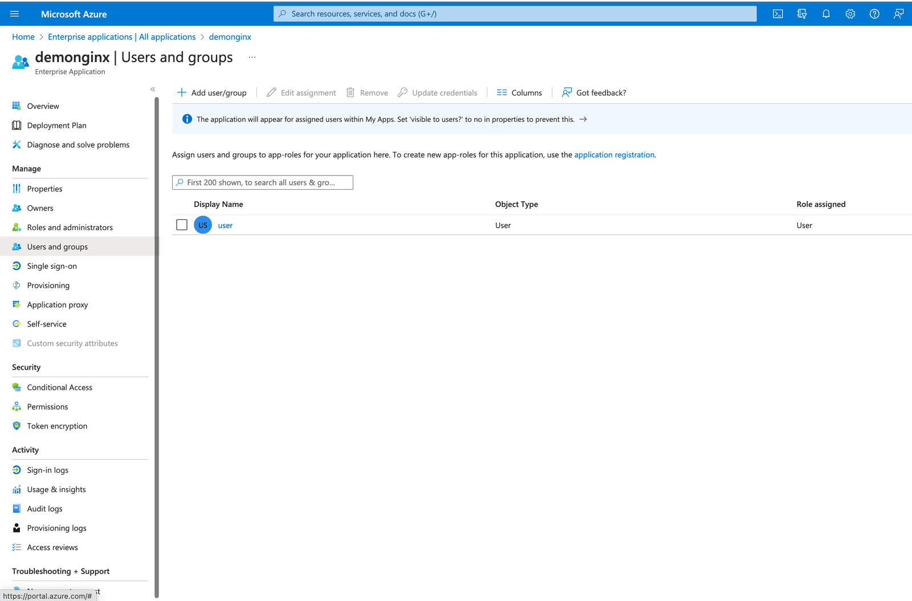Click the sidebar vertical scrollbar
The height and width of the screenshot is (601, 912).
click(157, 342)
